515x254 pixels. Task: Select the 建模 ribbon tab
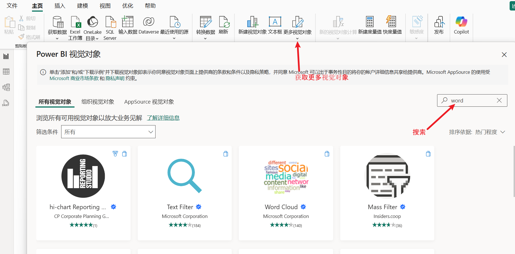(82, 6)
